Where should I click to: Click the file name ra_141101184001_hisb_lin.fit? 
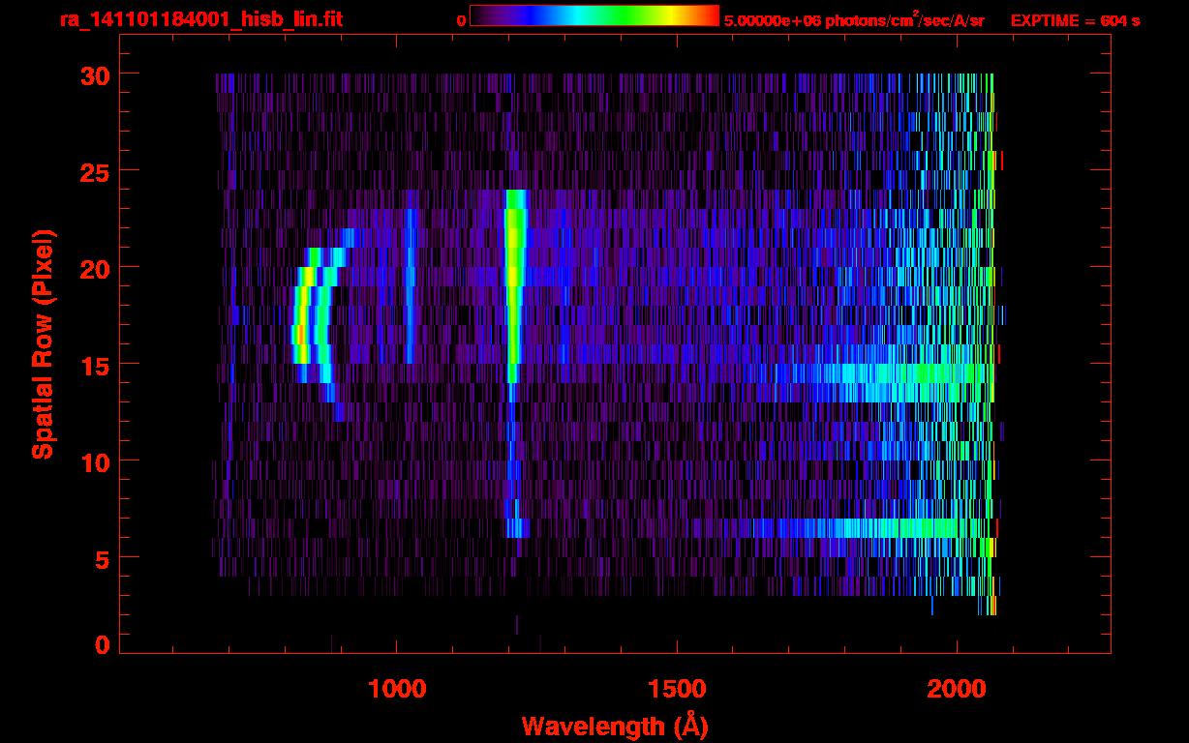coord(200,19)
